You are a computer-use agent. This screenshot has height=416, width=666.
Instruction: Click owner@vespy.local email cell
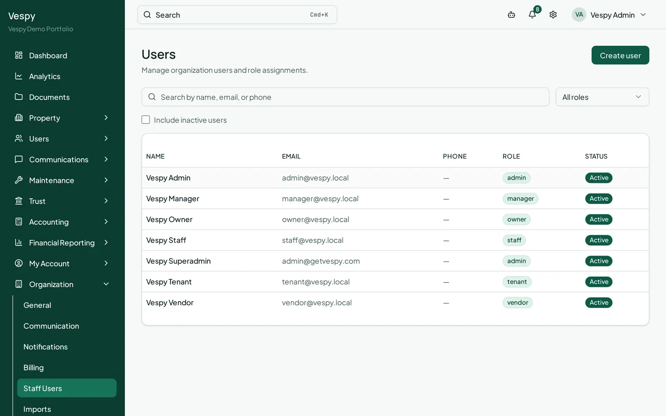pos(316,219)
